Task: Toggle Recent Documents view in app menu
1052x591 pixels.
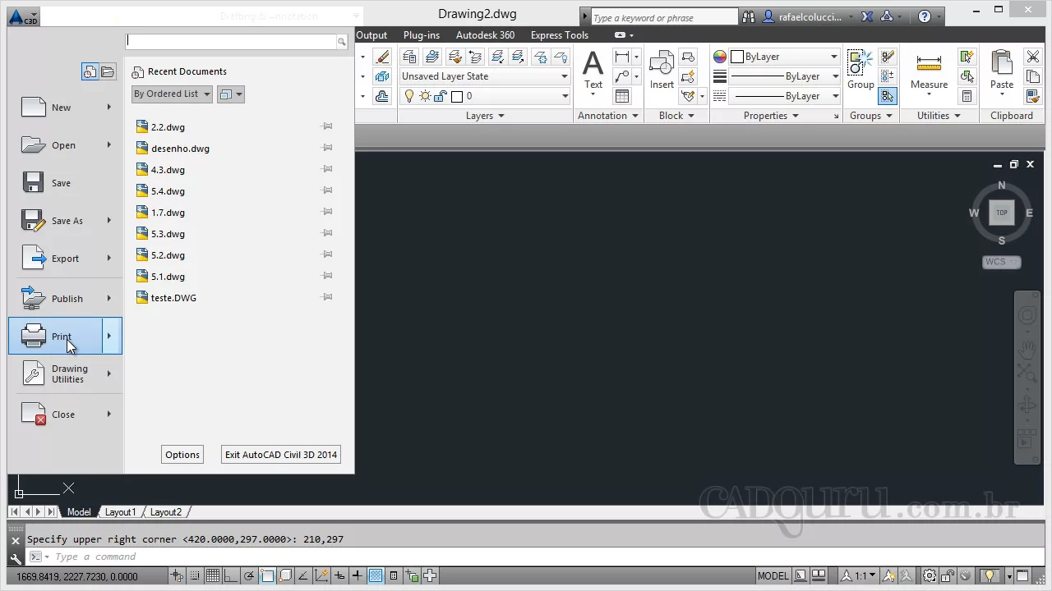Action: [90, 71]
